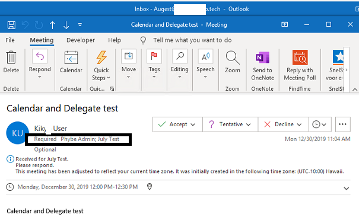Open the Decline options dropdown arrow
The image size is (359, 224).
pos(299,124)
